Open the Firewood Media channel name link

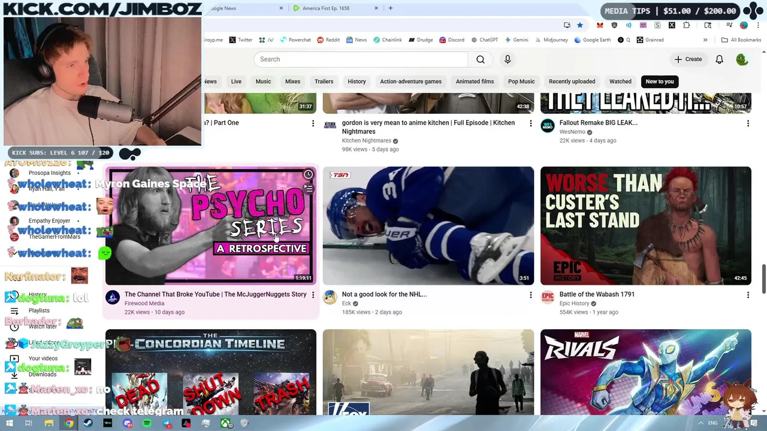coord(144,303)
